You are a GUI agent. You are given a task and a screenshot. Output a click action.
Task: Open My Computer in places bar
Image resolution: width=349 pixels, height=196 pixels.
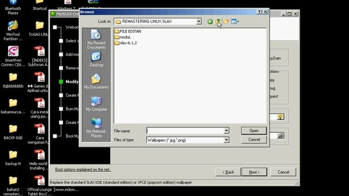click(97, 103)
